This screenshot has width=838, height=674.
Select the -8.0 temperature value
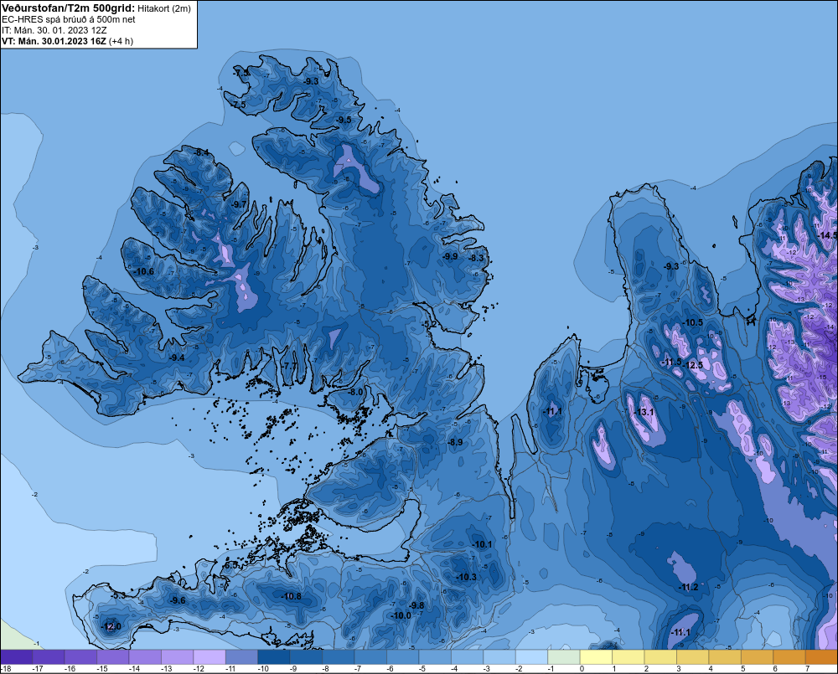(x=355, y=392)
